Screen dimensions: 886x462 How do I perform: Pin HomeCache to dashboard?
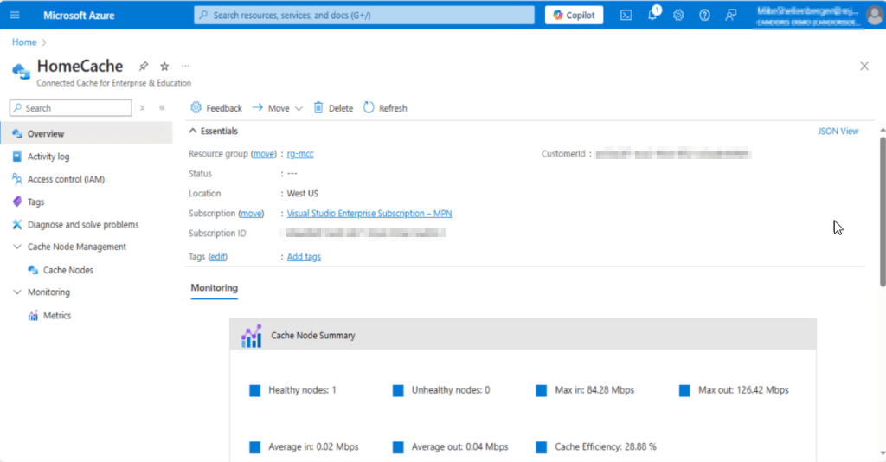tap(144, 66)
